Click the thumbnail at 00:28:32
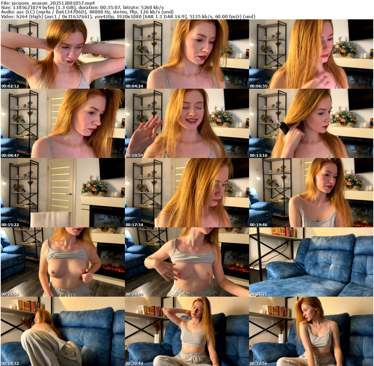Image resolution: width=374 pixels, height=366 pixels. (x=63, y=331)
